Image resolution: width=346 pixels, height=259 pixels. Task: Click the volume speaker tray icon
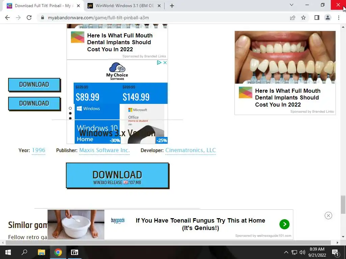tap(302, 252)
